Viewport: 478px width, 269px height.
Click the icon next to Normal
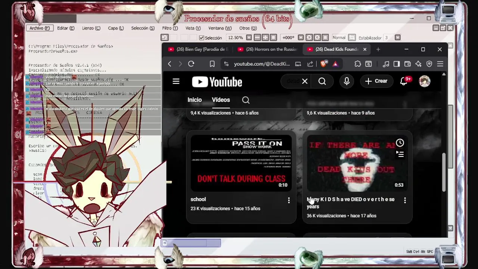point(352,38)
